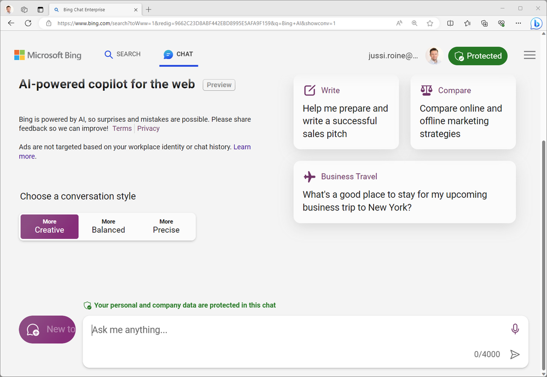Activate the microphone for voice input

click(x=515, y=329)
